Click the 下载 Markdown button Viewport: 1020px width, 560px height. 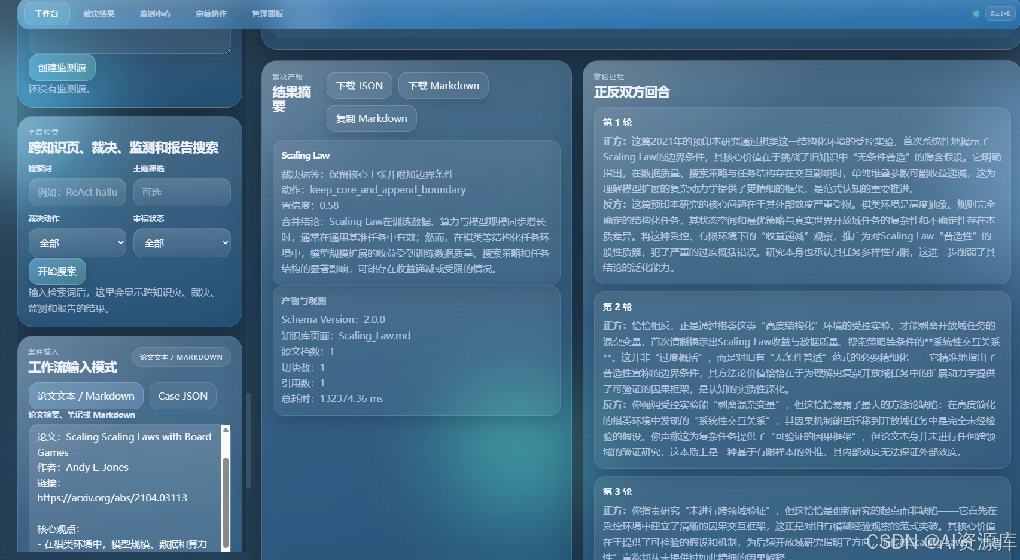444,86
